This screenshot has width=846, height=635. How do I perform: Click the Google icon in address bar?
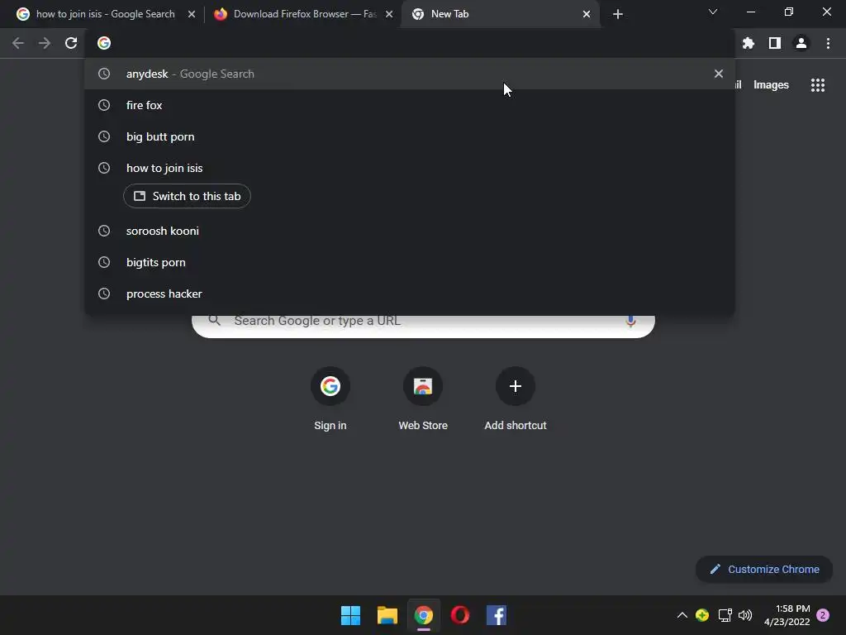click(x=104, y=43)
